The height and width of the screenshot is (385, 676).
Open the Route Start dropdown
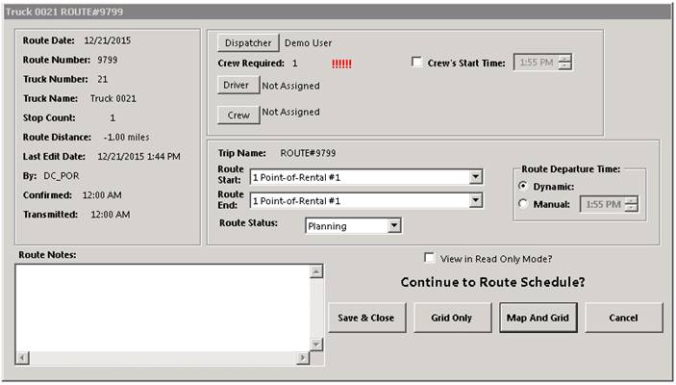tap(475, 177)
